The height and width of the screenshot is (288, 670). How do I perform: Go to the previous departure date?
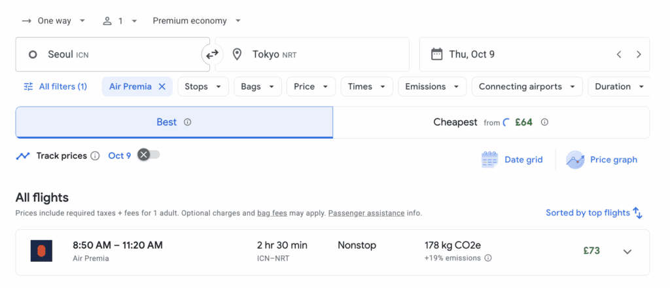click(619, 54)
